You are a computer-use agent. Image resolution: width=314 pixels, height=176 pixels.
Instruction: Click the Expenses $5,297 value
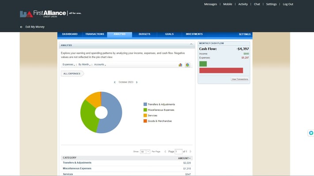pyautogui.click(x=245, y=58)
